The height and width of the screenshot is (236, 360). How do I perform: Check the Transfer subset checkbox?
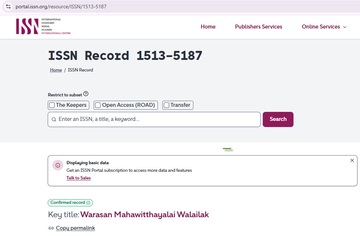coord(167,105)
